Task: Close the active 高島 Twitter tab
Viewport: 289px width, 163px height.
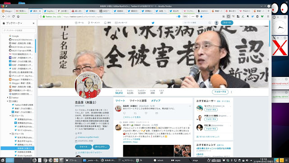Action: [x=40, y=11]
